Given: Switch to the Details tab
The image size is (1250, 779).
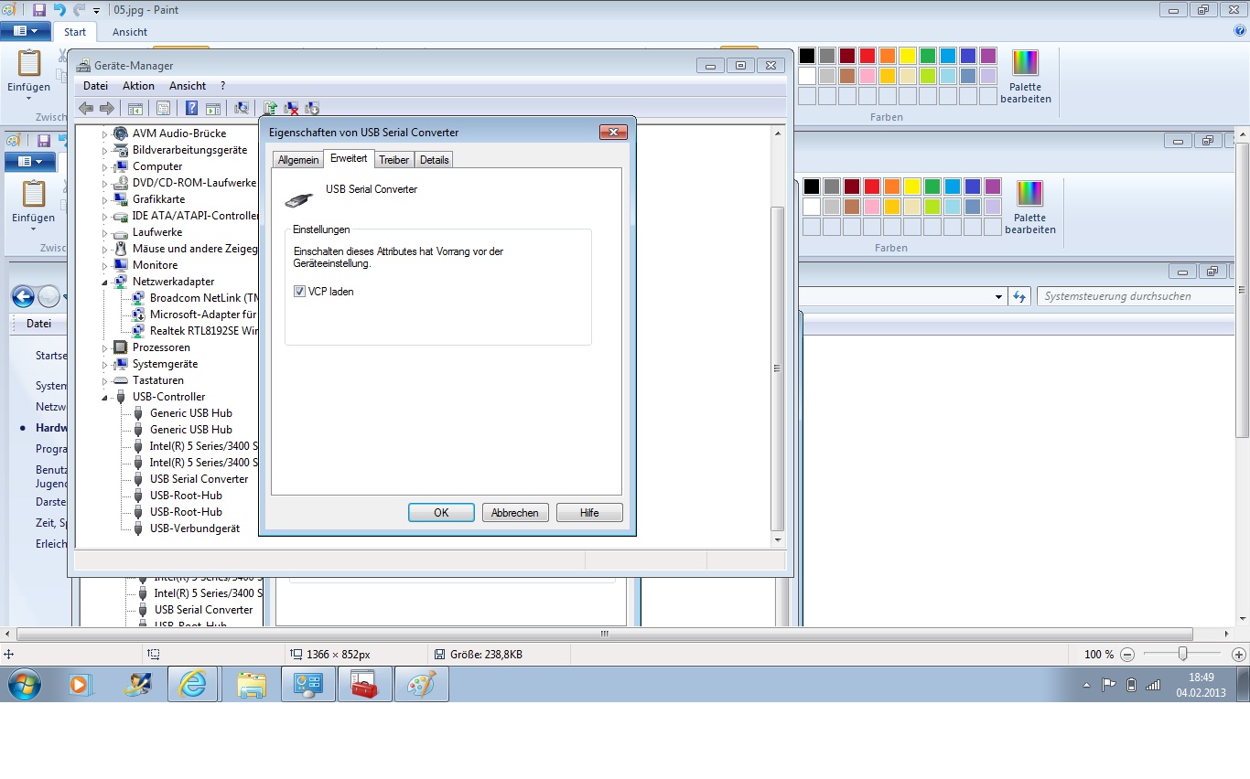Looking at the screenshot, I should click(x=435, y=160).
